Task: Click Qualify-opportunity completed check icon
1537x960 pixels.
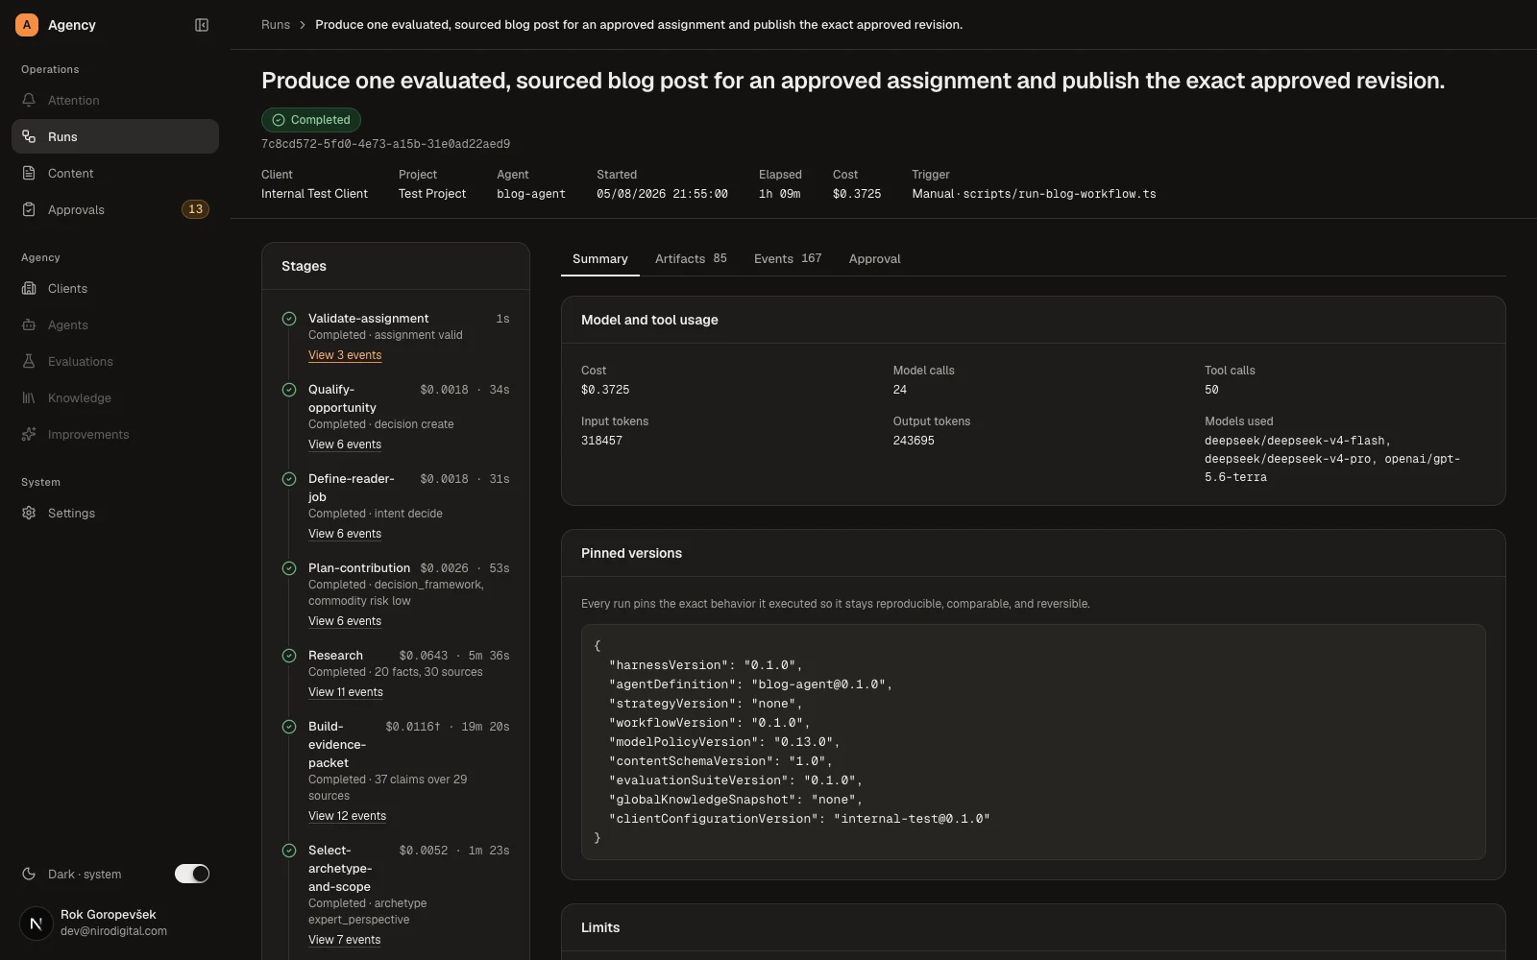Action: click(x=289, y=390)
